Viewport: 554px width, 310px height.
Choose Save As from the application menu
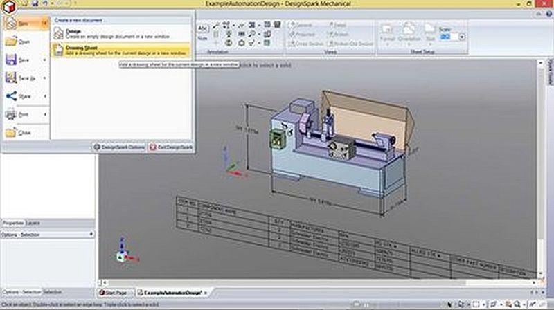pyautogui.click(x=22, y=78)
